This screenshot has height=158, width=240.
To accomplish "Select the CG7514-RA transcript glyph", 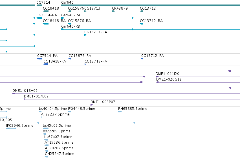I will click(x=39, y=18).
